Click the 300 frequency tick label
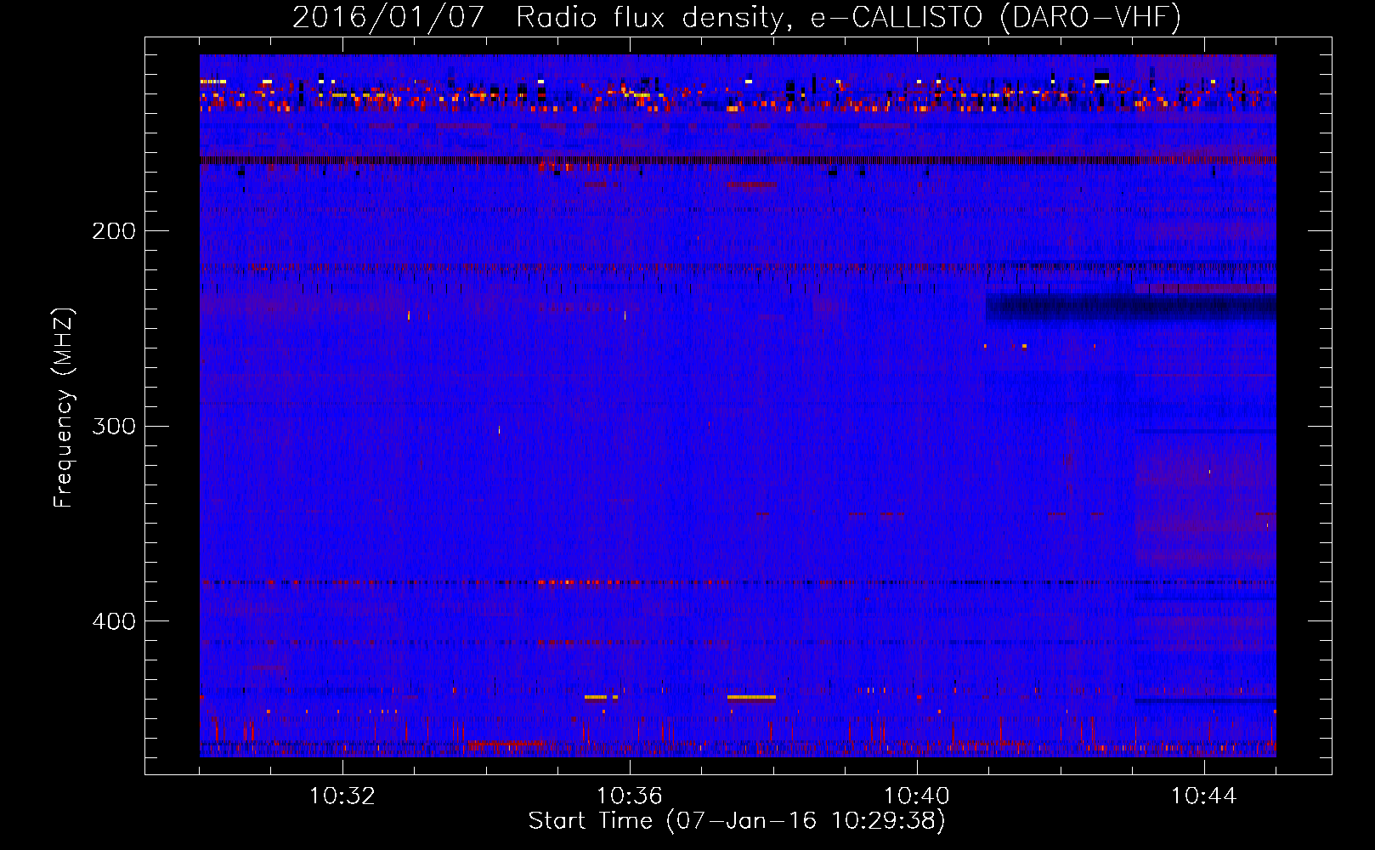The height and width of the screenshot is (850, 1375). pyautogui.click(x=114, y=426)
